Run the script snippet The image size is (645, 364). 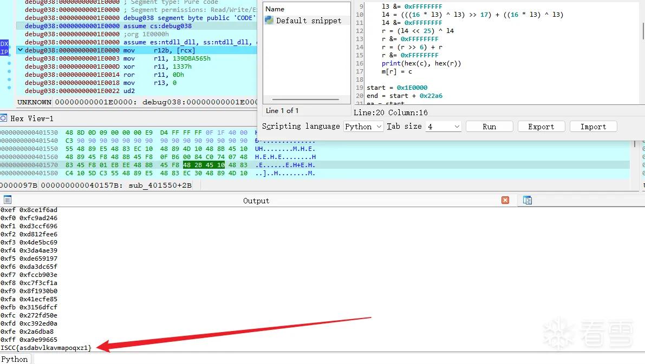[x=489, y=127]
